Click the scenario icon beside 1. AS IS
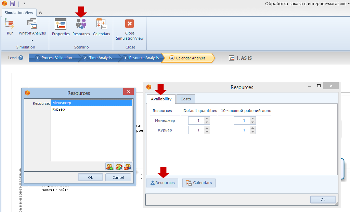This screenshot has width=350, height=212. click(232, 58)
